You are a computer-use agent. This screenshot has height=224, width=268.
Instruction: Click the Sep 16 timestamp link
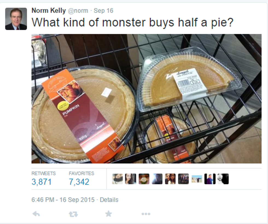(103, 11)
